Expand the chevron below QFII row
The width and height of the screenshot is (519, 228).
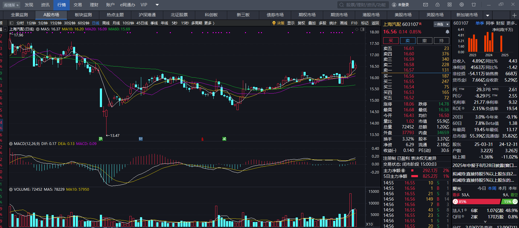[x=485, y=221]
